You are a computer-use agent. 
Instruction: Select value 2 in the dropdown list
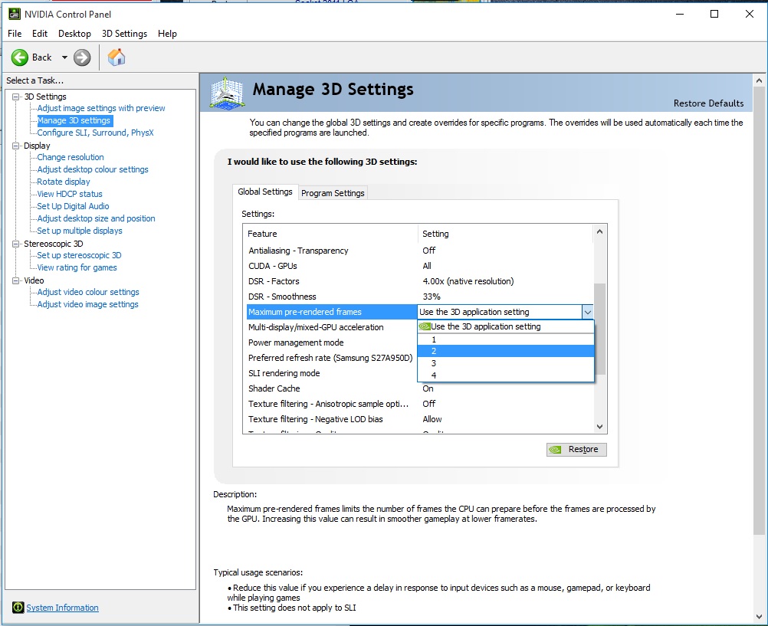coord(505,351)
